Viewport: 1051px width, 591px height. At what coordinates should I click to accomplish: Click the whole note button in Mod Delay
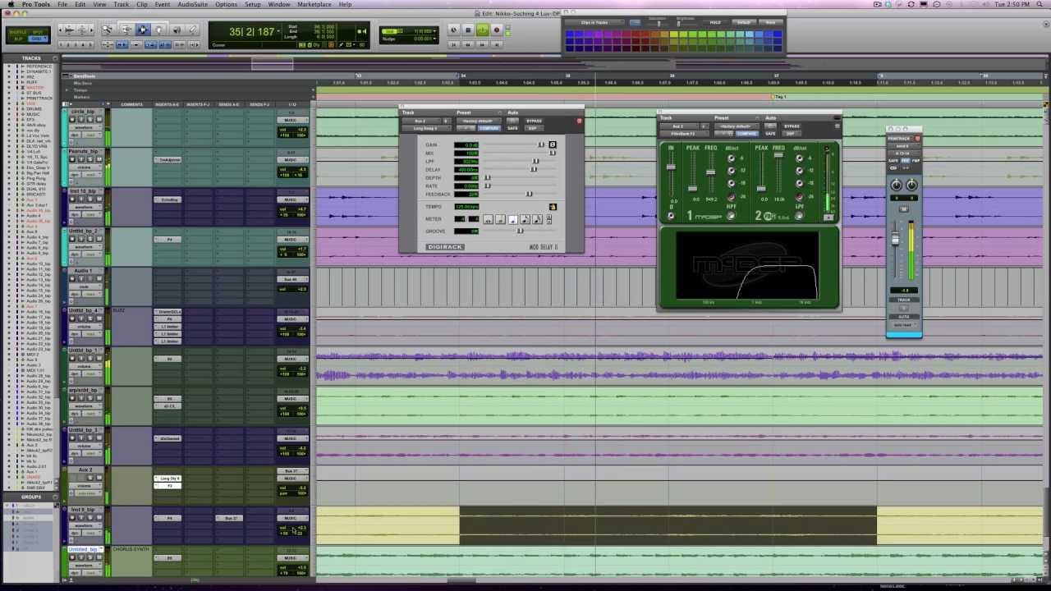click(x=488, y=220)
